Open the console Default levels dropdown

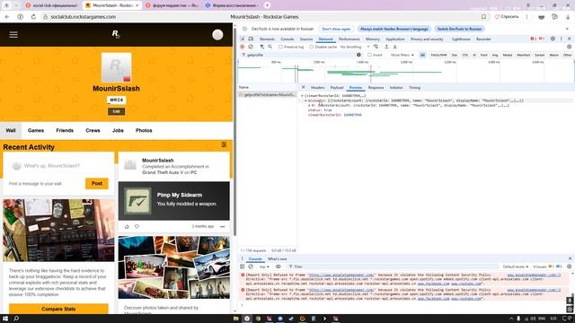coord(515,266)
